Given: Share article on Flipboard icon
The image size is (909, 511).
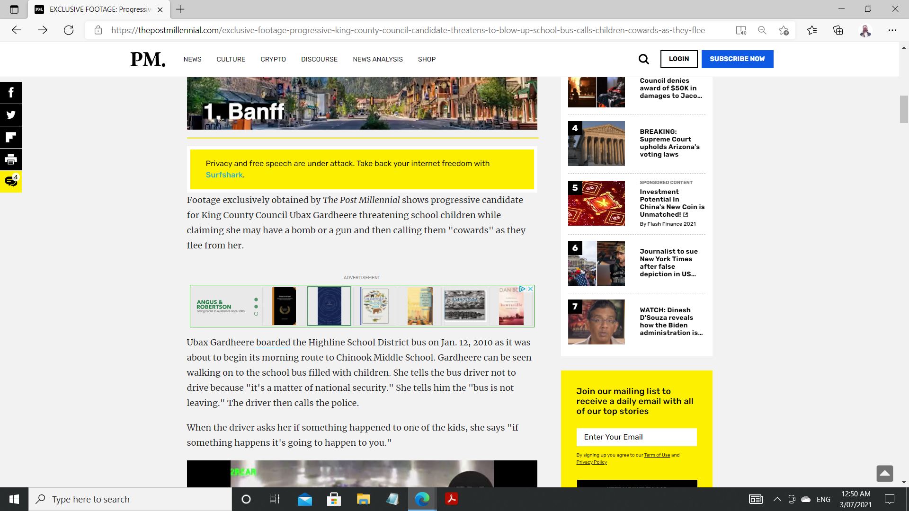Looking at the screenshot, I should pos(11,137).
